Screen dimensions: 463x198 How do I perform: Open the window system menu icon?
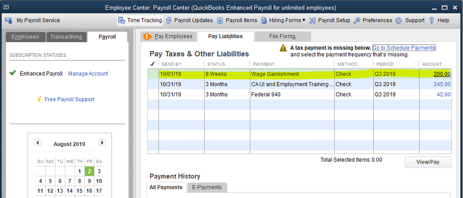6,7
